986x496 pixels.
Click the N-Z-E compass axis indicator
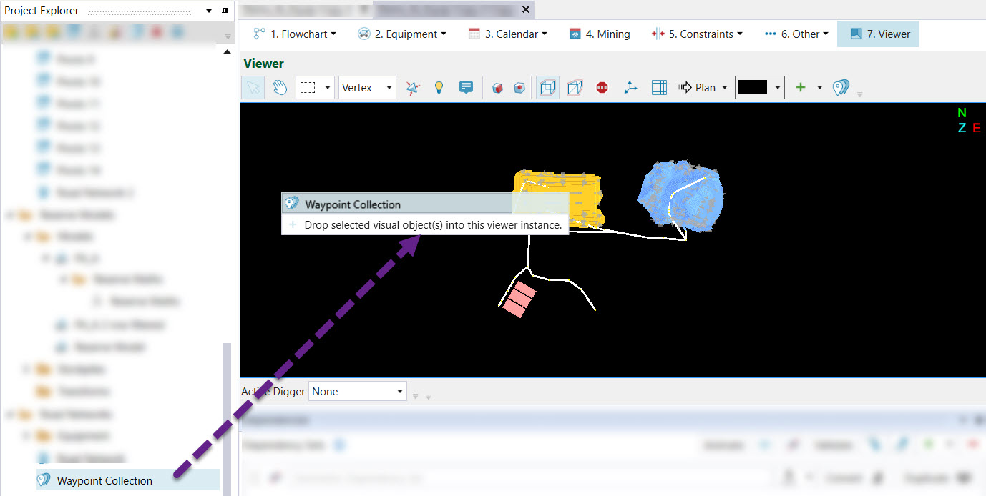pyautogui.click(x=968, y=121)
